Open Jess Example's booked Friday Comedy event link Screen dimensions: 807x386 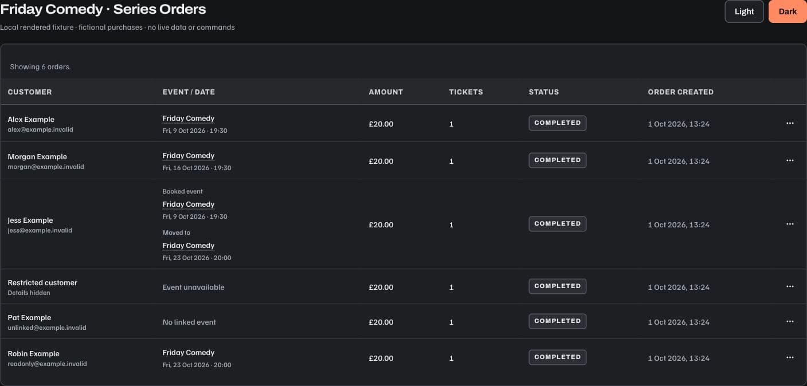click(x=188, y=204)
